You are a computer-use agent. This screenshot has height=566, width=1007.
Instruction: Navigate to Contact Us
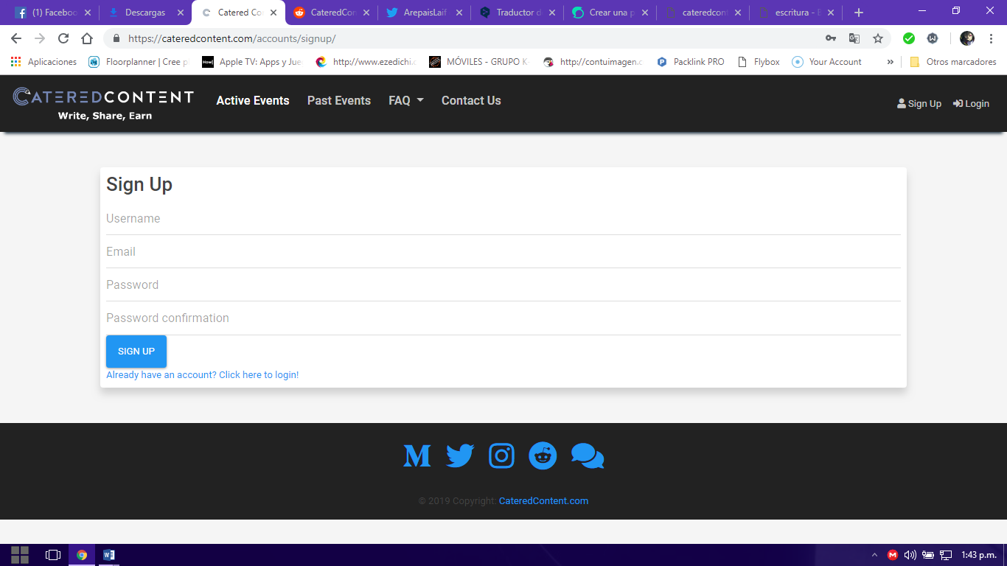coord(471,100)
